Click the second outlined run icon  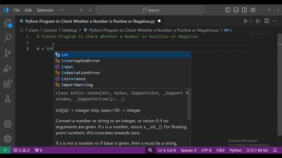tap(258, 21)
